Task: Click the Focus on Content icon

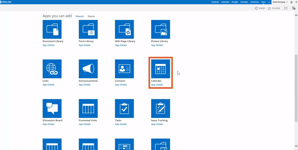Action: [286, 8]
